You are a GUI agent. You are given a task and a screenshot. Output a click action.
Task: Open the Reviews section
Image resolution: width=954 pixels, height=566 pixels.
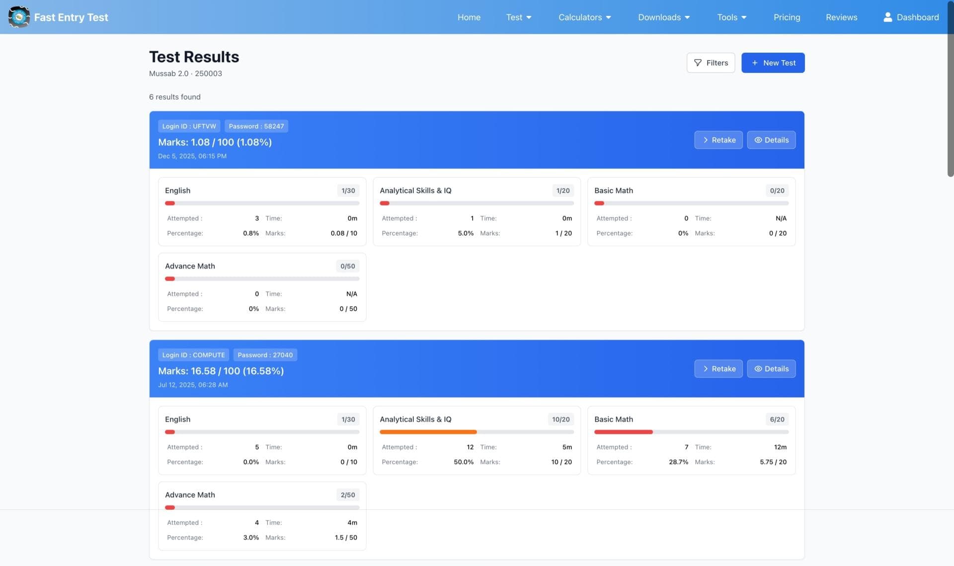pos(841,17)
